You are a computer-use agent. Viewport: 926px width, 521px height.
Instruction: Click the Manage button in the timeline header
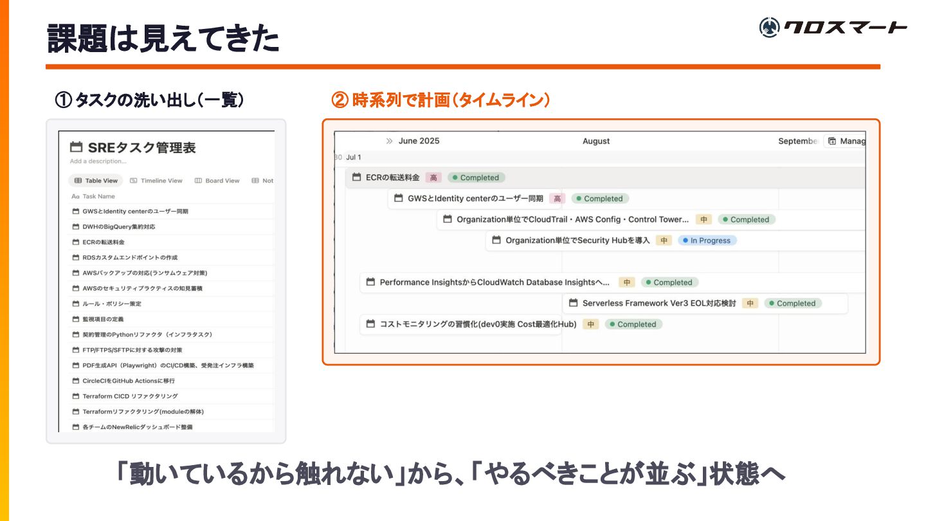tap(846, 141)
